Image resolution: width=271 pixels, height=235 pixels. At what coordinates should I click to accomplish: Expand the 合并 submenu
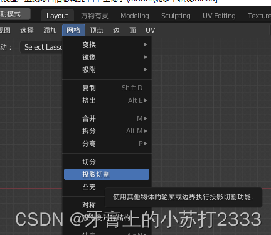[x=107, y=118]
